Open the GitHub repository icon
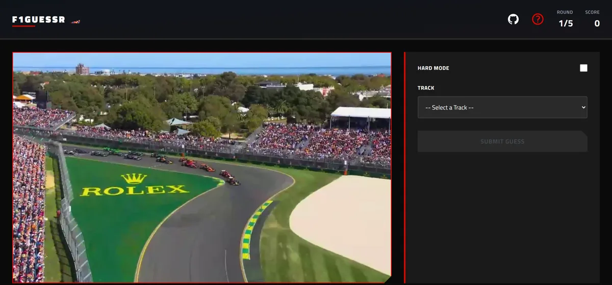 (513, 19)
